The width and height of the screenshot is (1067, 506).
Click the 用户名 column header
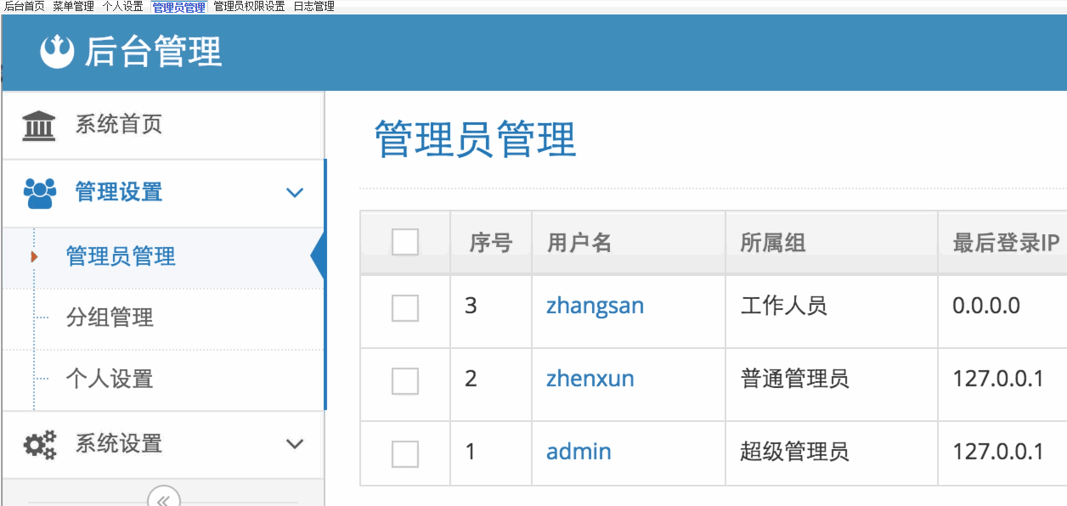pos(580,244)
